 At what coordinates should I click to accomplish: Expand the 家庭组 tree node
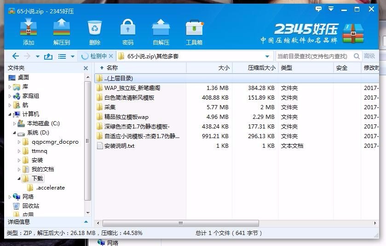[x=10, y=96]
